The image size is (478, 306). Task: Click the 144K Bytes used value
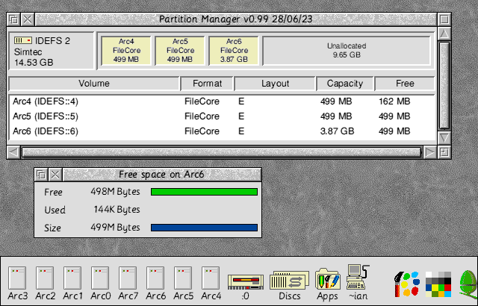[117, 210]
